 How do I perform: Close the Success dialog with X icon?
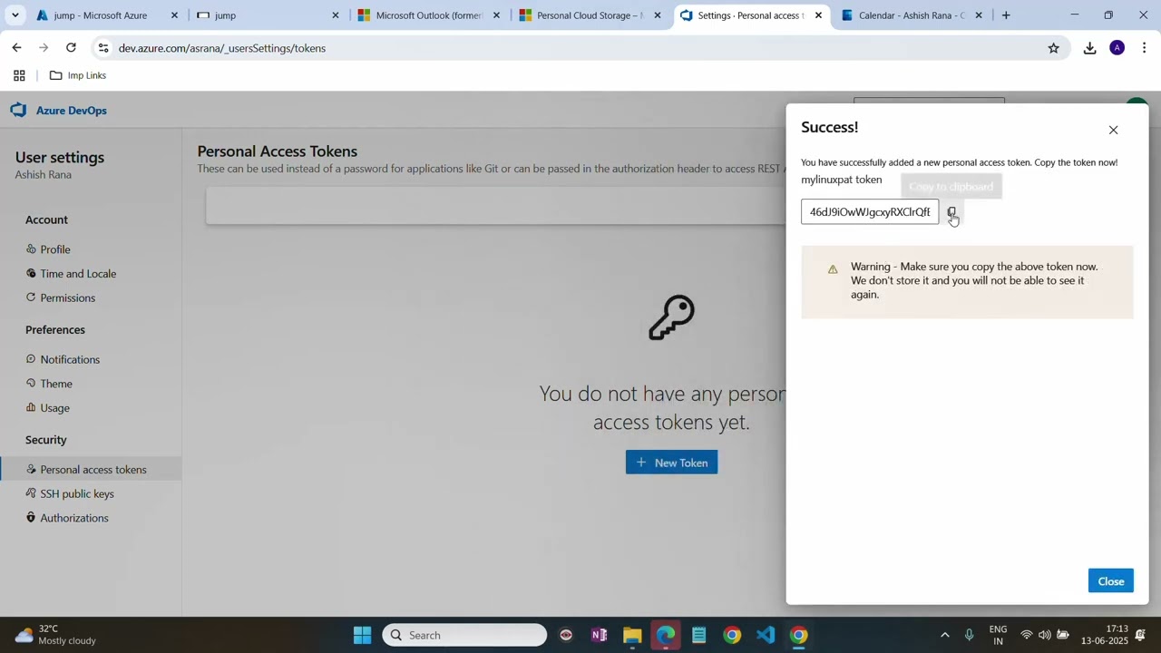[x=1113, y=131]
